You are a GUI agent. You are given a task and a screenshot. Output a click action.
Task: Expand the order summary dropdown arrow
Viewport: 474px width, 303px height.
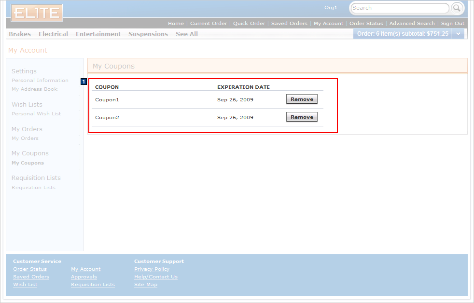(458, 34)
